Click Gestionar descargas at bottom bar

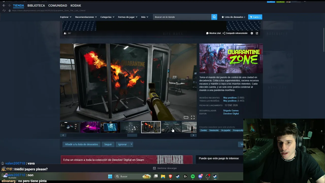point(165,168)
